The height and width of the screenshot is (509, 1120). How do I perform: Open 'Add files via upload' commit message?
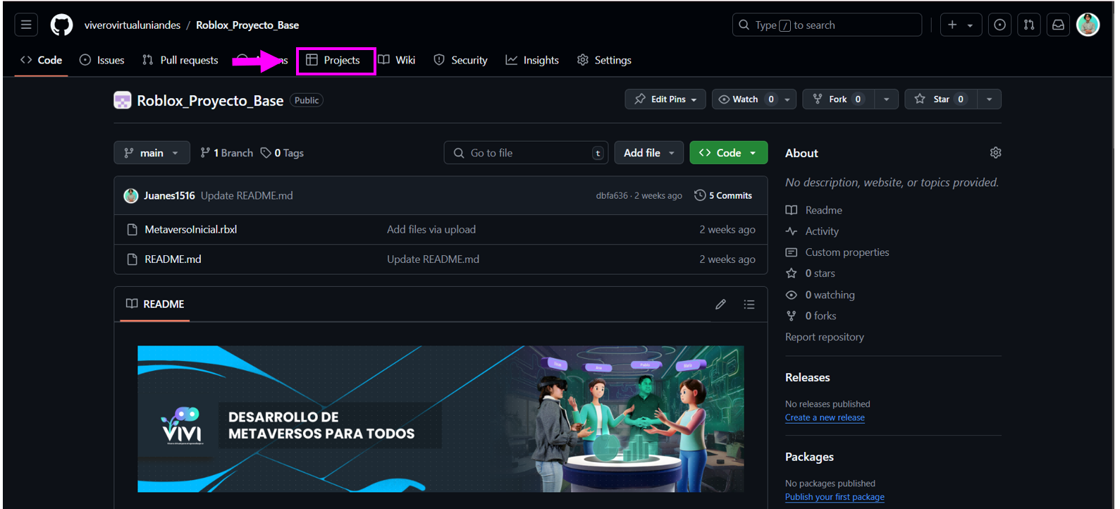[x=431, y=230]
